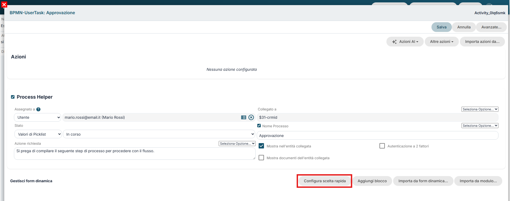Open the In corso status dropdown
The width and height of the screenshot is (510, 201).
pyautogui.click(x=159, y=134)
